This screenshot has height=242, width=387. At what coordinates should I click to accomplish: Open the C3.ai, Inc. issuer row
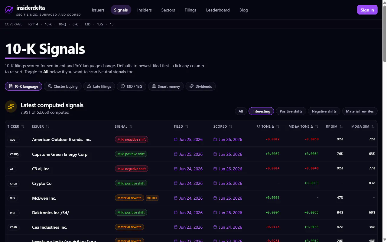[x=41, y=169]
